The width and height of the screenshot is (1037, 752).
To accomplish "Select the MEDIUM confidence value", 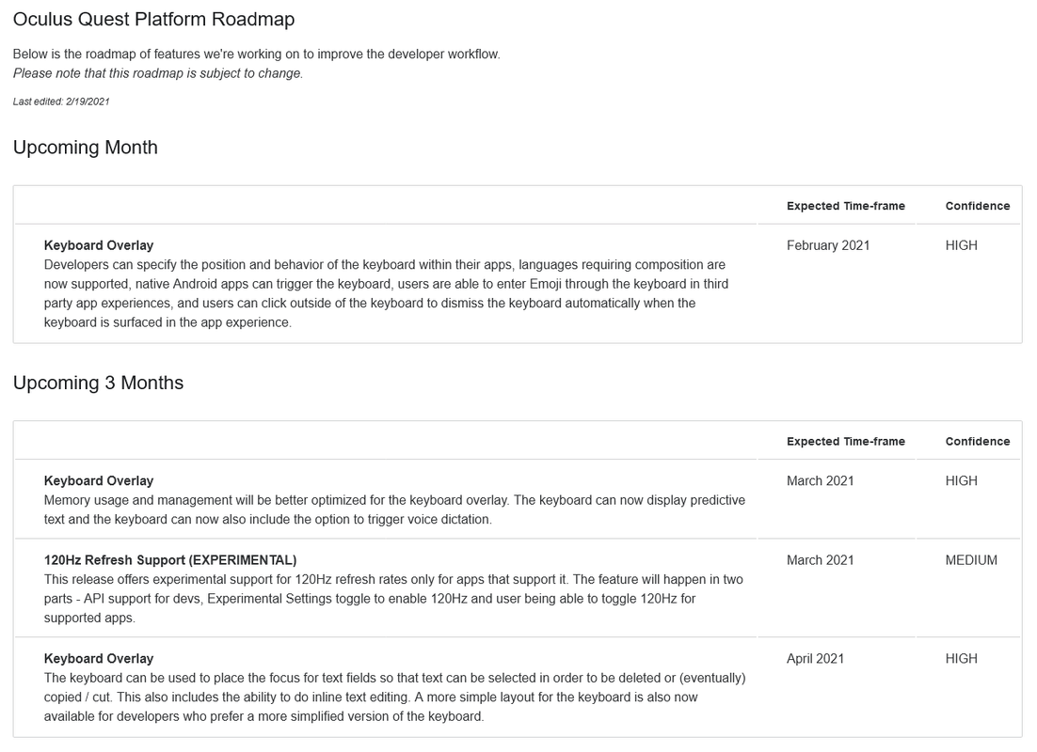I will click(971, 559).
